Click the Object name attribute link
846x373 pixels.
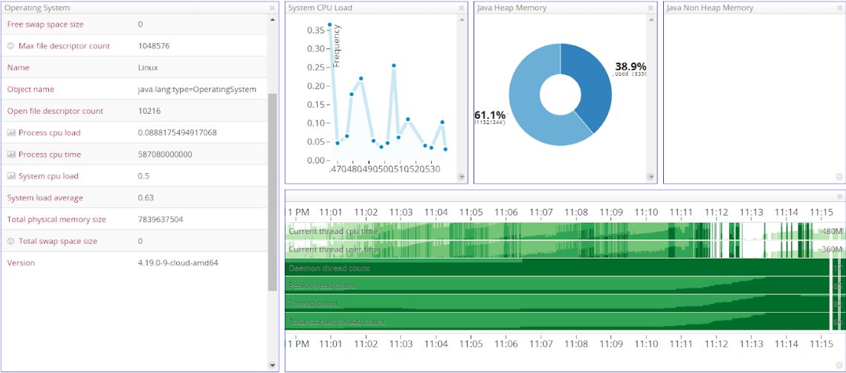click(x=30, y=89)
